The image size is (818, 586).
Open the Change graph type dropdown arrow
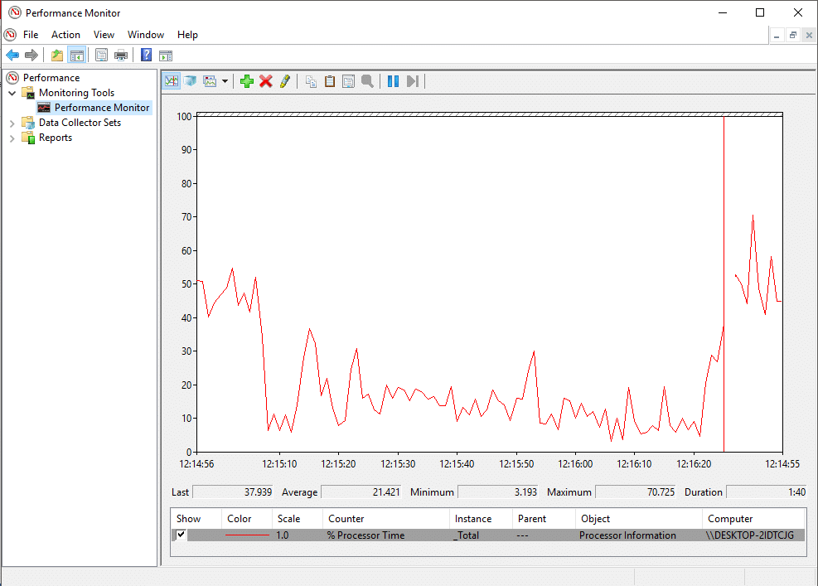tap(225, 81)
